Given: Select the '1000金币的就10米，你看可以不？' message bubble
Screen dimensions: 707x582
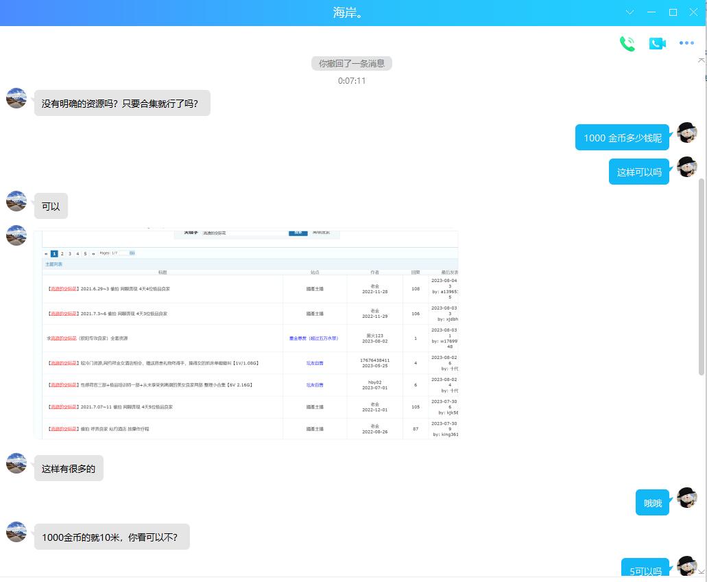Looking at the screenshot, I should tap(112, 537).
